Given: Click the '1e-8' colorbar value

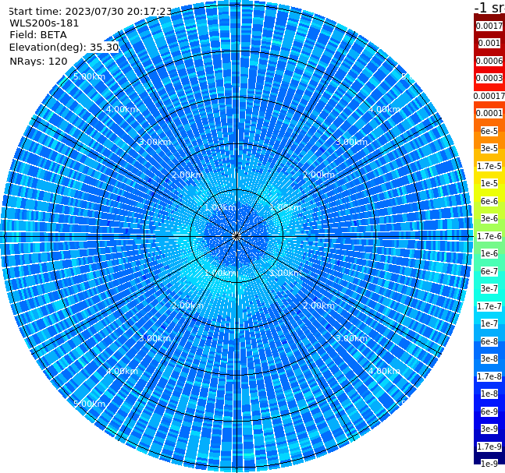Looking at the screenshot, I should tap(489, 394).
